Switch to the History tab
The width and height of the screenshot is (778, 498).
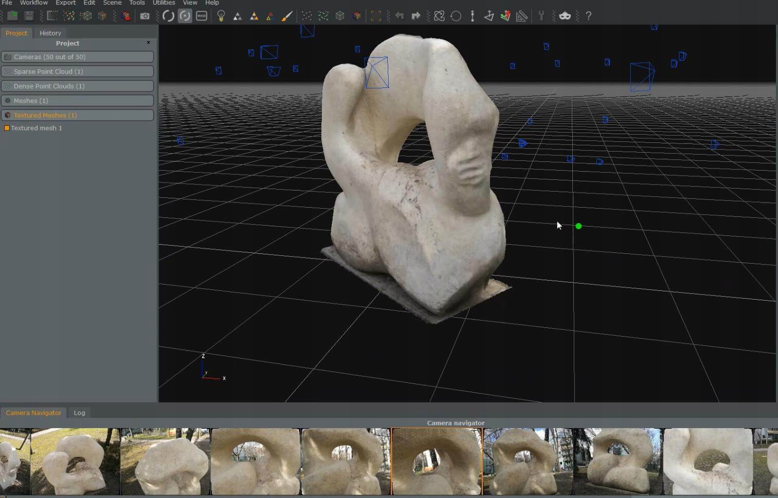50,33
